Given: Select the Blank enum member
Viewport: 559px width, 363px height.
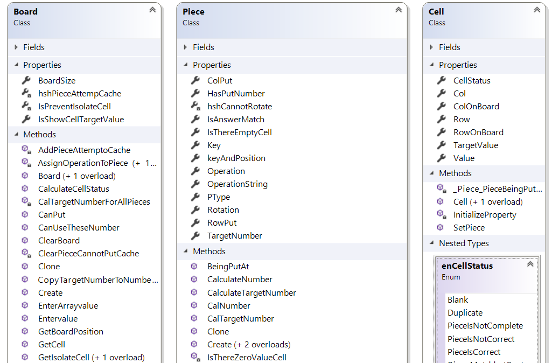Looking at the screenshot, I should (x=457, y=300).
